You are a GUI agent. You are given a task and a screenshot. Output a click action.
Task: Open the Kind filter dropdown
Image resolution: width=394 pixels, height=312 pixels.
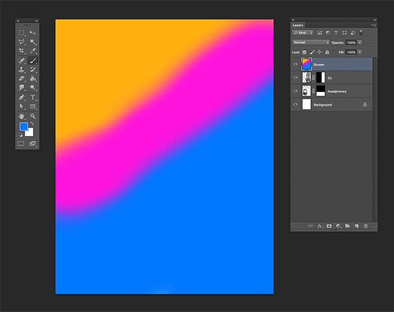click(303, 33)
